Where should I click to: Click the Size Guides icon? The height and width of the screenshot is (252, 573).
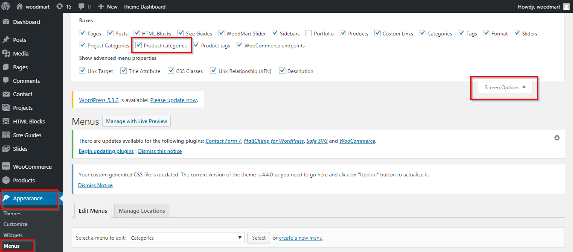click(x=6, y=135)
